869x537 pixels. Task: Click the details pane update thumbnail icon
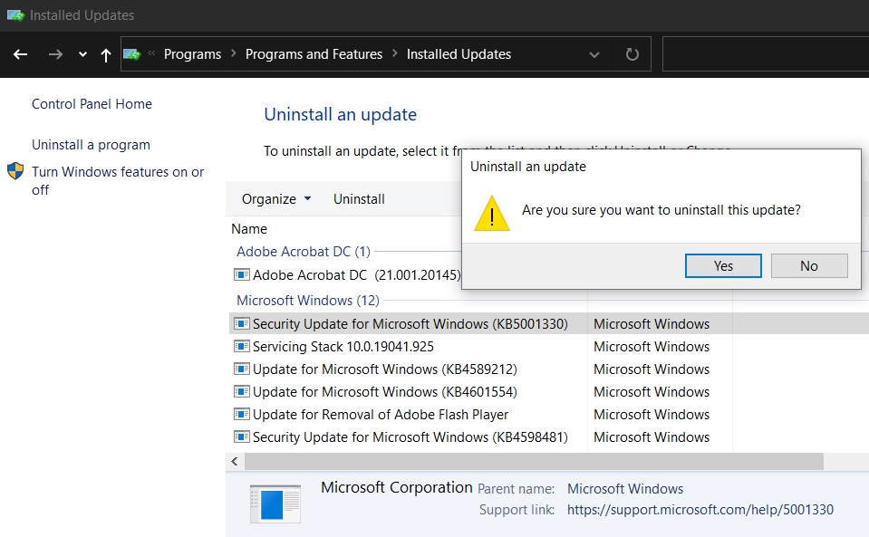(275, 503)
